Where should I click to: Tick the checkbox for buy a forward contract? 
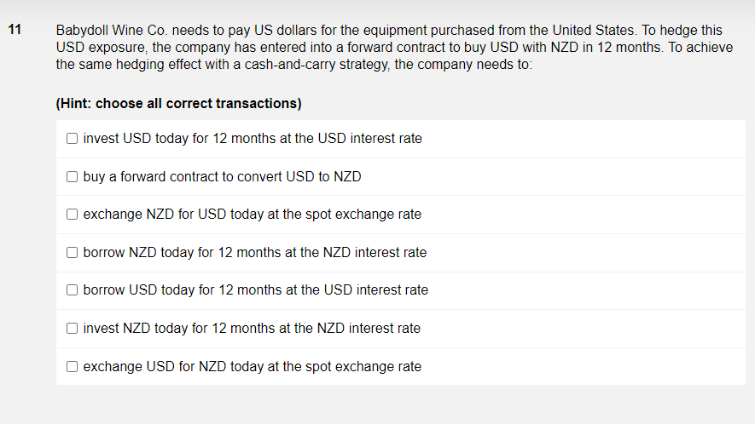tap(73, 177)
